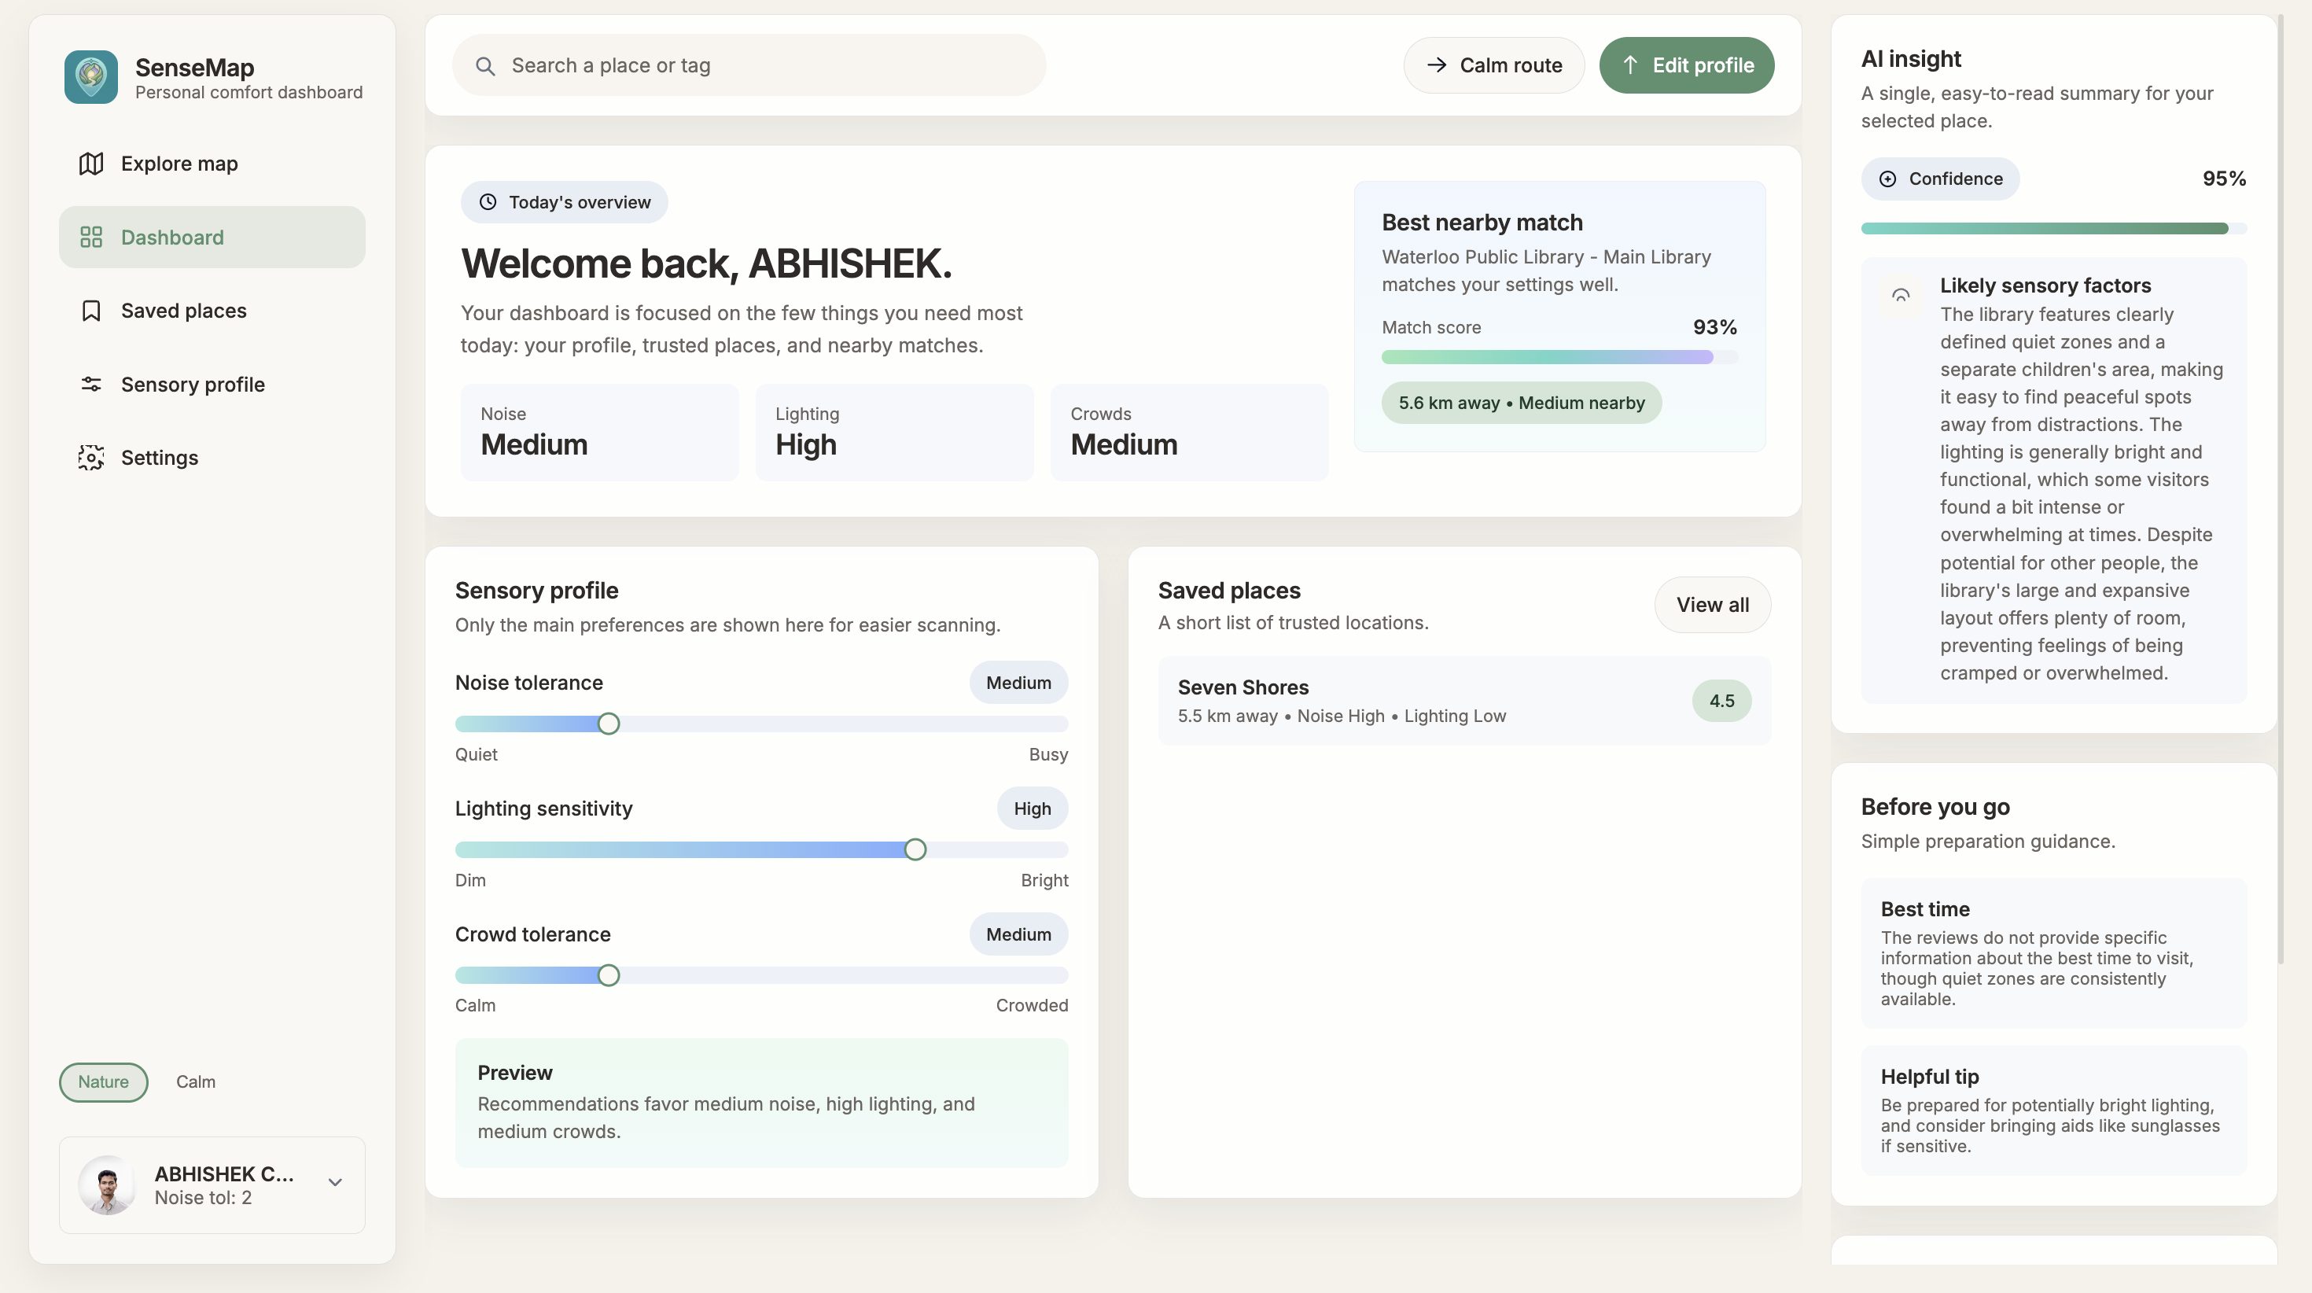The width and height of the screenshot is (2312, 1293).
Task: Click the Saved places bookmark icon
Action: pos(90,311)
